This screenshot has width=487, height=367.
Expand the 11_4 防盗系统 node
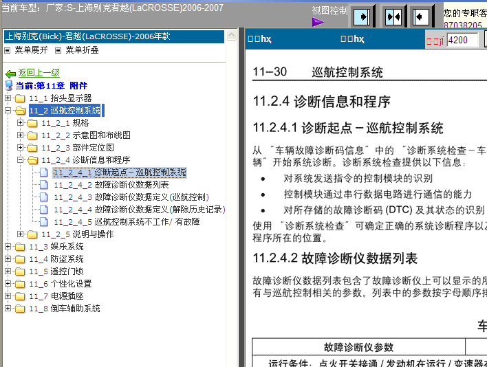(x=8, y=258)
